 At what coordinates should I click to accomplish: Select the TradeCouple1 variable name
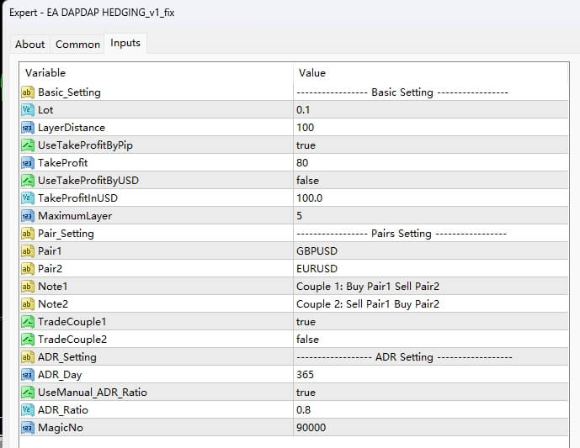point(72,322)
